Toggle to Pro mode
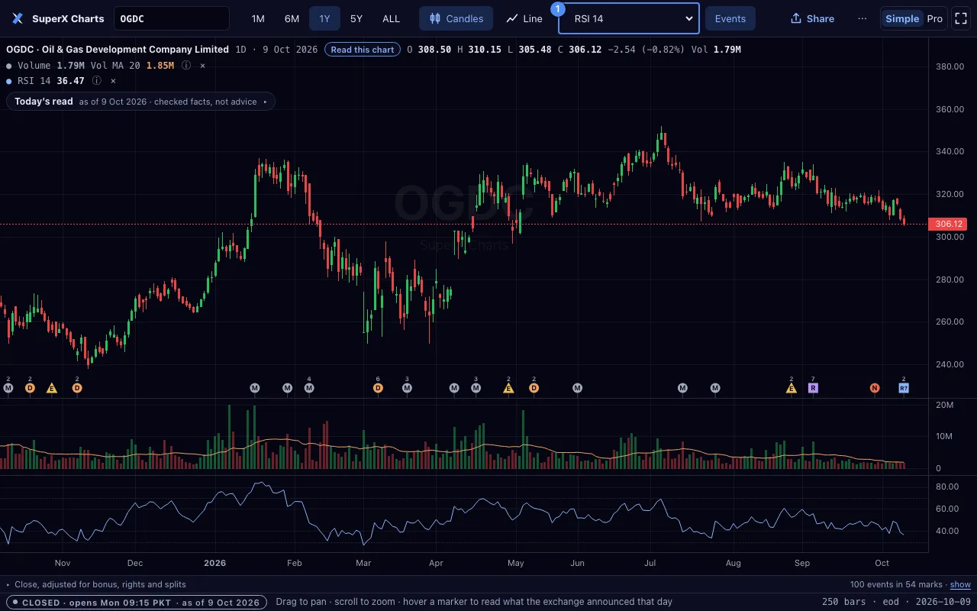The height and width of the screenshot is (611, 977). click(934, 18)
